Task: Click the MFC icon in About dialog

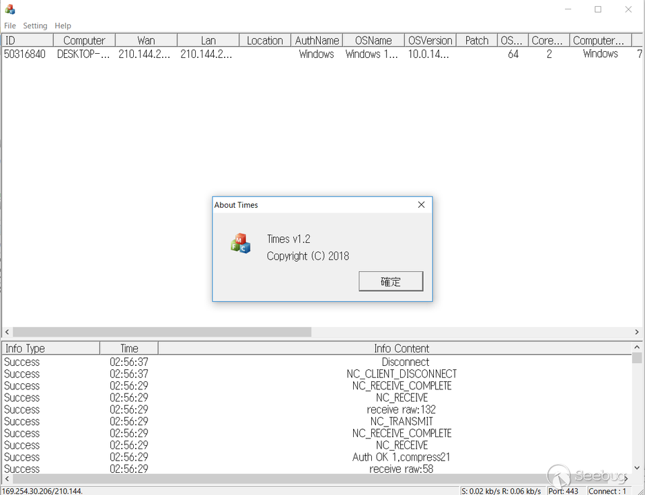Action: point(241,243)
